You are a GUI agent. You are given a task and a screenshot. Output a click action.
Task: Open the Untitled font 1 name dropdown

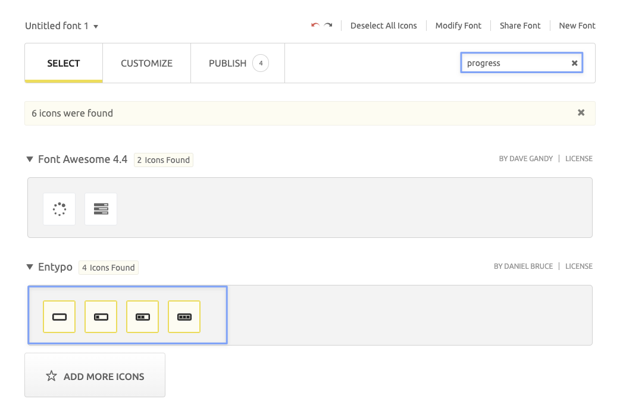[97, 27]
